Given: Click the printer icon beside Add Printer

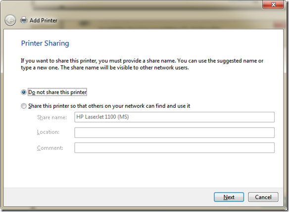Looking at the screenshot, I should [x=24, y=20].
